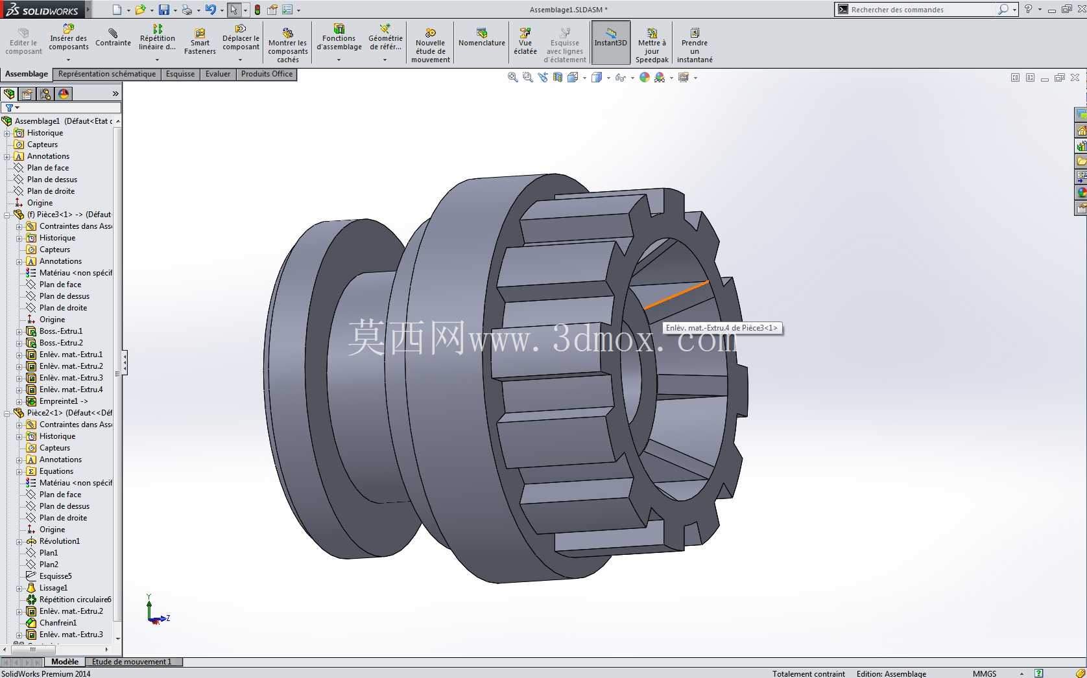
Task: Switch to Esquisse tab
Action: (x=180, y=74)
